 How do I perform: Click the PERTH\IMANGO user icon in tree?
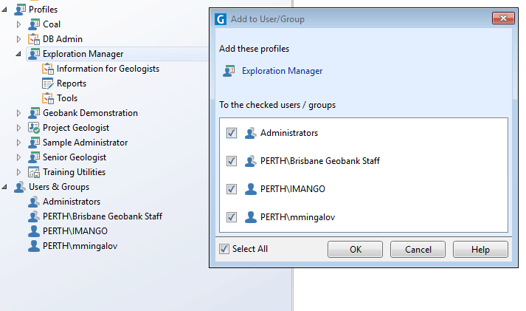click(33, 231)
